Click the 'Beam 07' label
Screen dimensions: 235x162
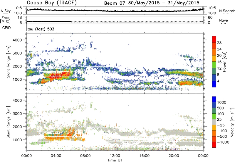(114, 3)
